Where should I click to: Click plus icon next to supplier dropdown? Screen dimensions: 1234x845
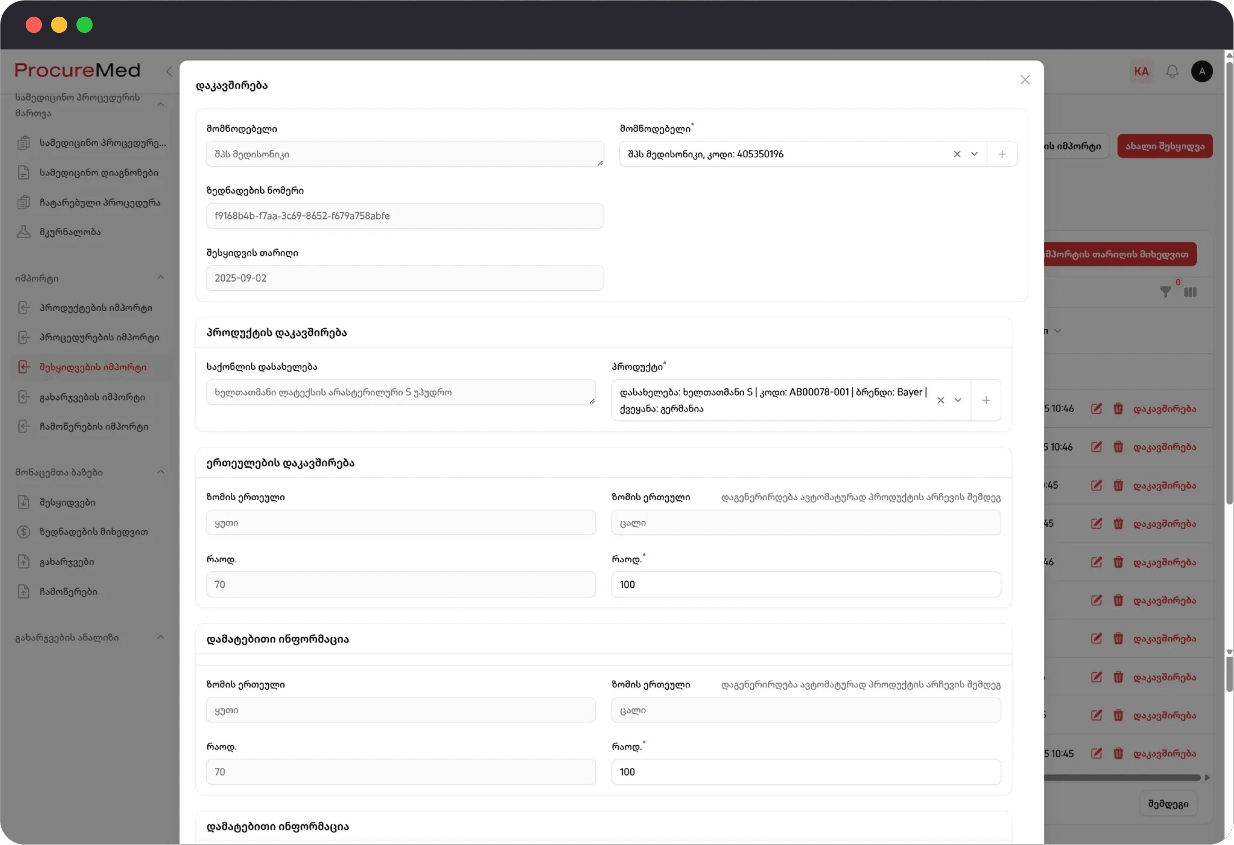[x=1001, y=154]
